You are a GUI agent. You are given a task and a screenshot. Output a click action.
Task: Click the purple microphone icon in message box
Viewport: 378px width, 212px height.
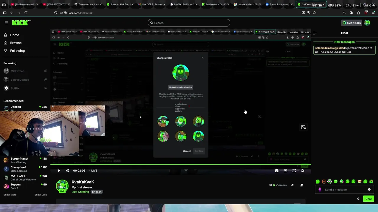click(x=320, y=190)
